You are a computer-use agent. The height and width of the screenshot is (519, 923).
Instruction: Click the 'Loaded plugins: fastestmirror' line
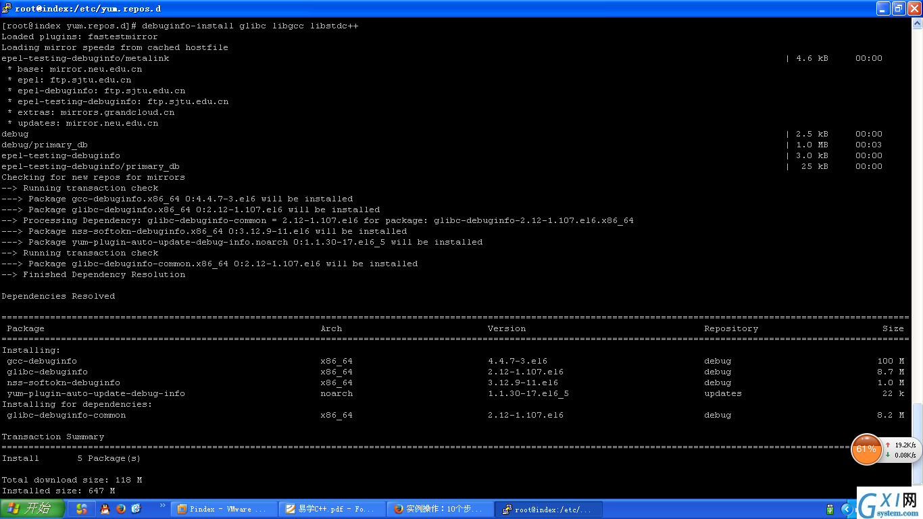80,36
